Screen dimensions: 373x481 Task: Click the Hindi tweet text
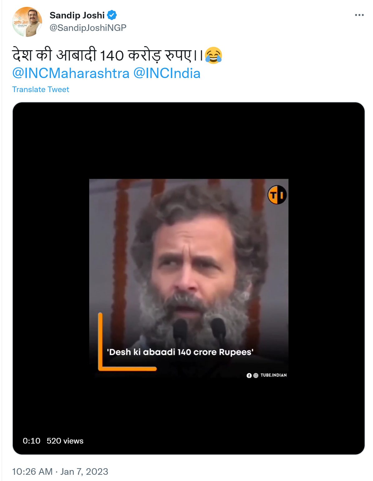tap(107, 56)
